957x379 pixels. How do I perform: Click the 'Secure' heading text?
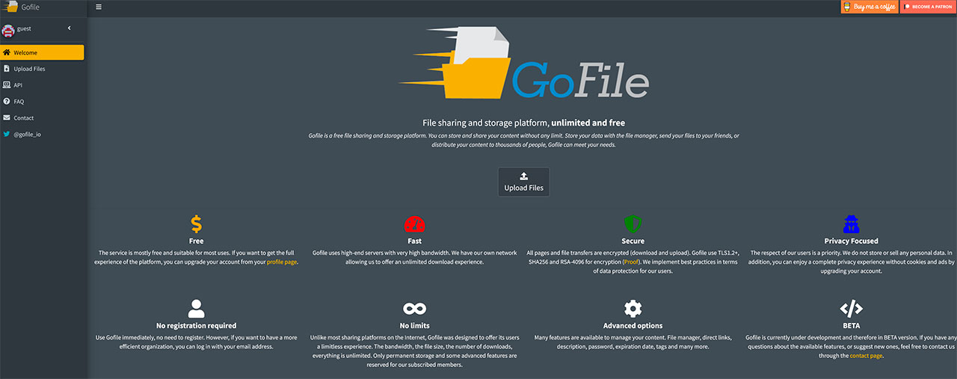point(633,241)
